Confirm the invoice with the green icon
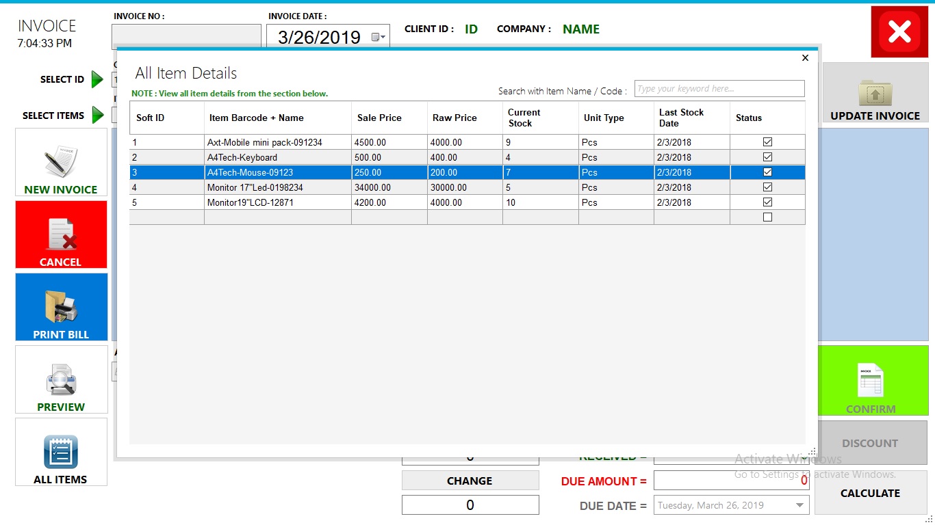Screen dimensions: 935x525 point(871,381)
